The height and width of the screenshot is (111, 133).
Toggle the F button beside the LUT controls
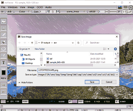point(119,12)
